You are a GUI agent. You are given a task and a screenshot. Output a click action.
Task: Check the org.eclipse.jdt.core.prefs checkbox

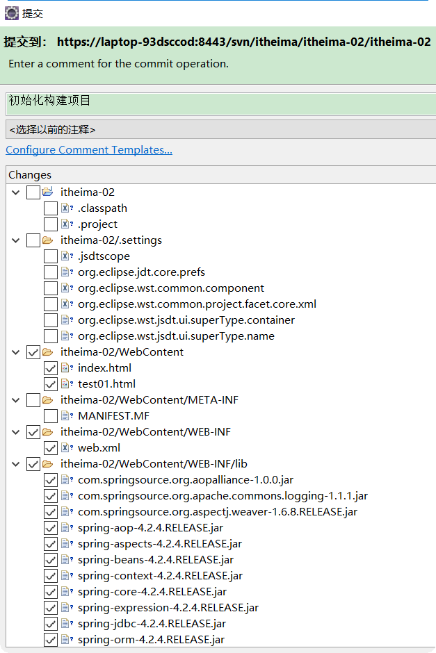51,272
